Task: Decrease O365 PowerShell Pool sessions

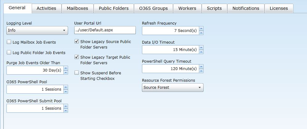Action: pos(66,91)
